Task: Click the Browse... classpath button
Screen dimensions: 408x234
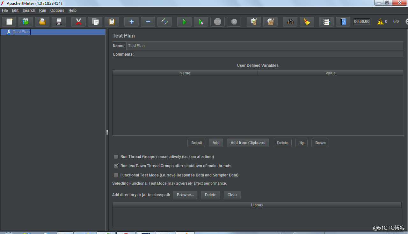Action: click(x=185, y=195)
